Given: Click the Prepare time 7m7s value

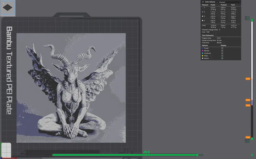Looking at the screenshot, I should click(x=219, y=38).
